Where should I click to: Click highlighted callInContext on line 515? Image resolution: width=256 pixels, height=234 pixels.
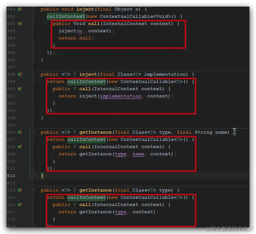point(86,197)
